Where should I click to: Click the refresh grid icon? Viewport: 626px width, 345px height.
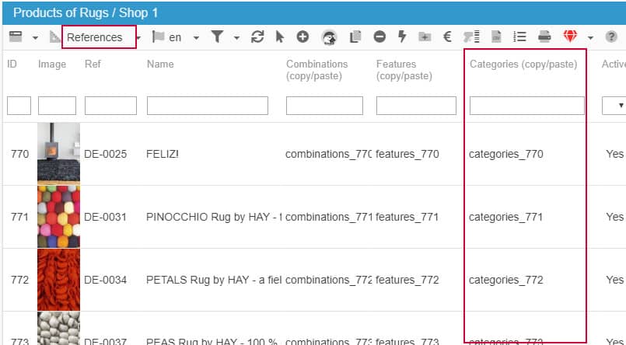[x=257, y=37]
